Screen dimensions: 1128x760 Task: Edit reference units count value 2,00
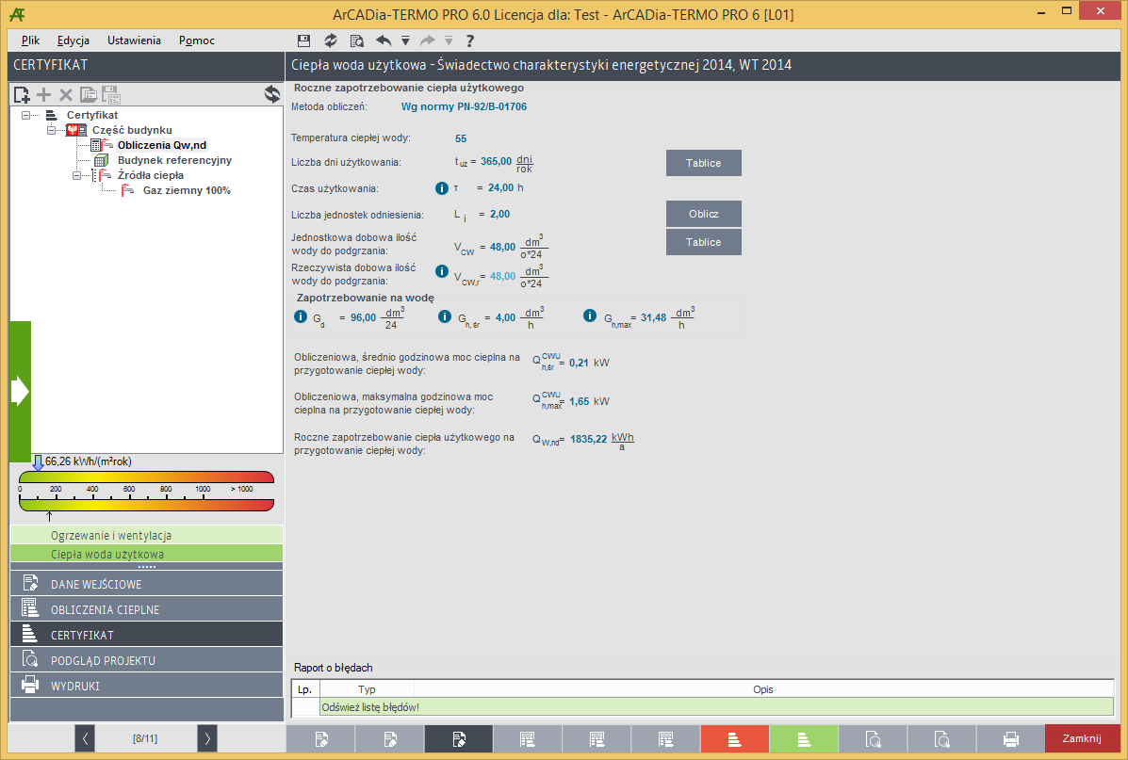[x=500, y=215]
